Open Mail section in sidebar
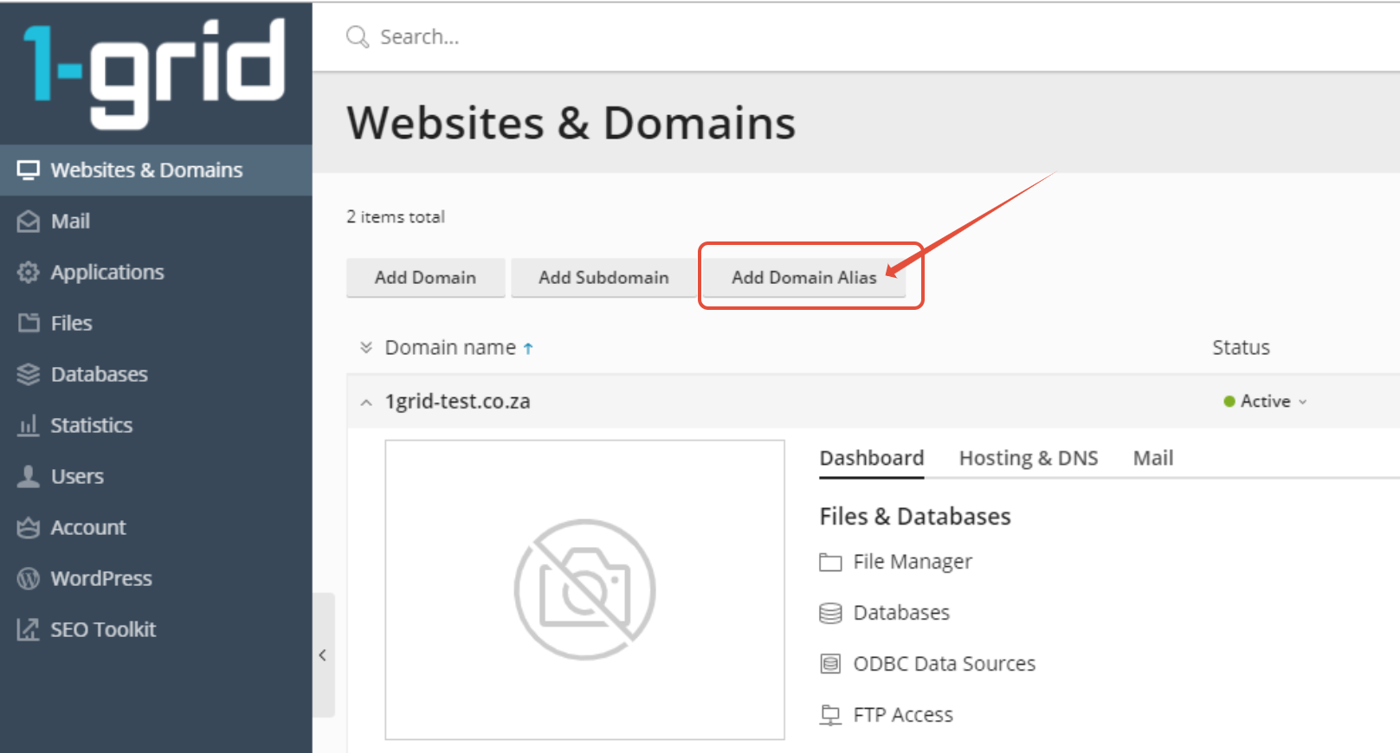Screen dimensions: 1400x753 156,222
